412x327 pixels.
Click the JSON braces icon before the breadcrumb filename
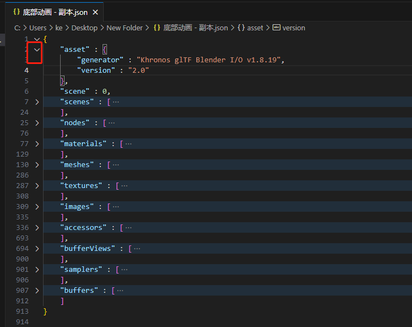157,28
